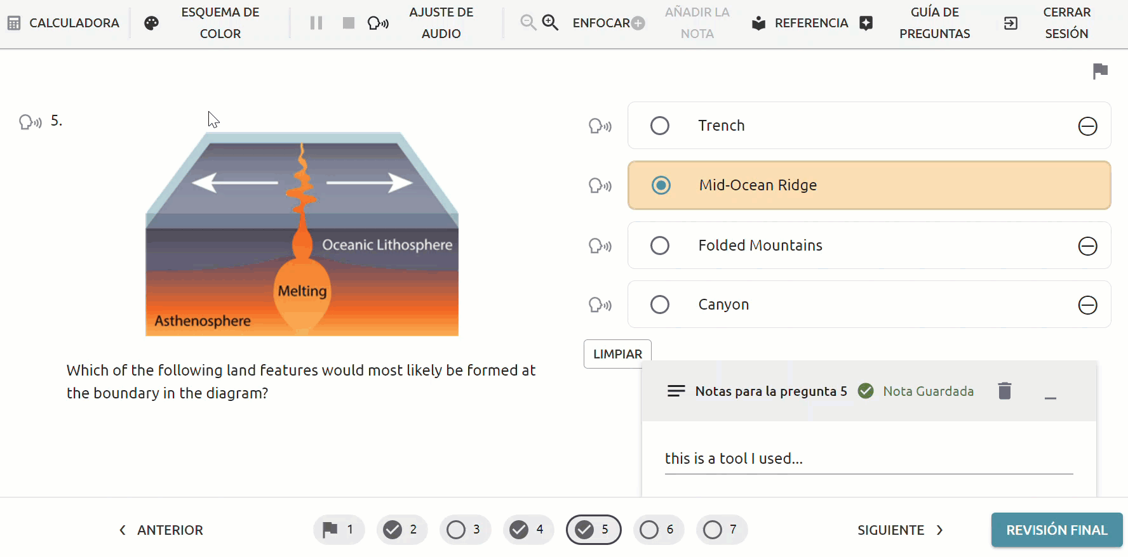Eliminate the Trench answer option
Screen dimensions: 1128x557
1087,126
